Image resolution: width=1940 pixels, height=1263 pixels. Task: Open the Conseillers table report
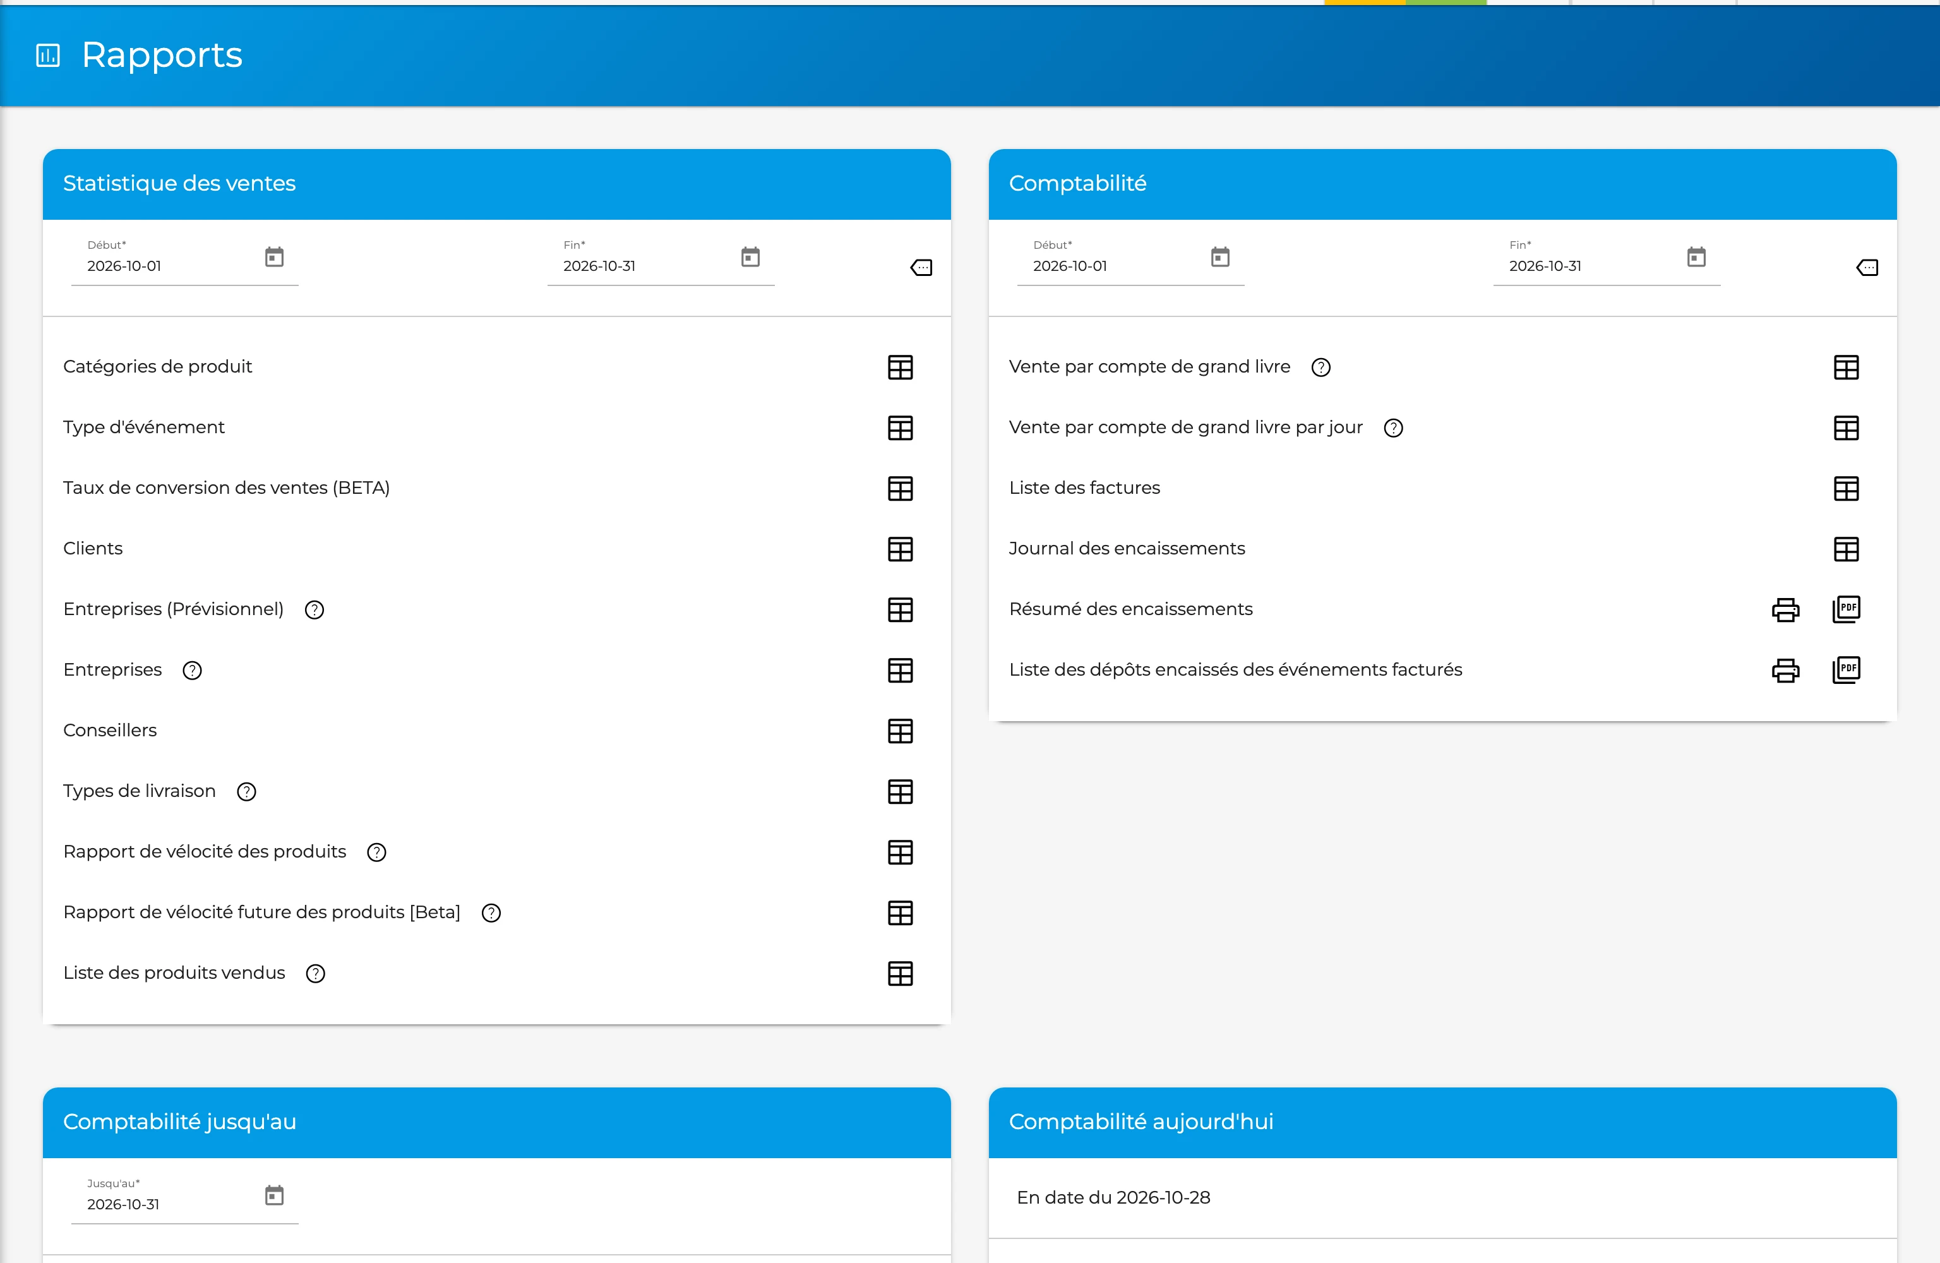pos(900,731)
